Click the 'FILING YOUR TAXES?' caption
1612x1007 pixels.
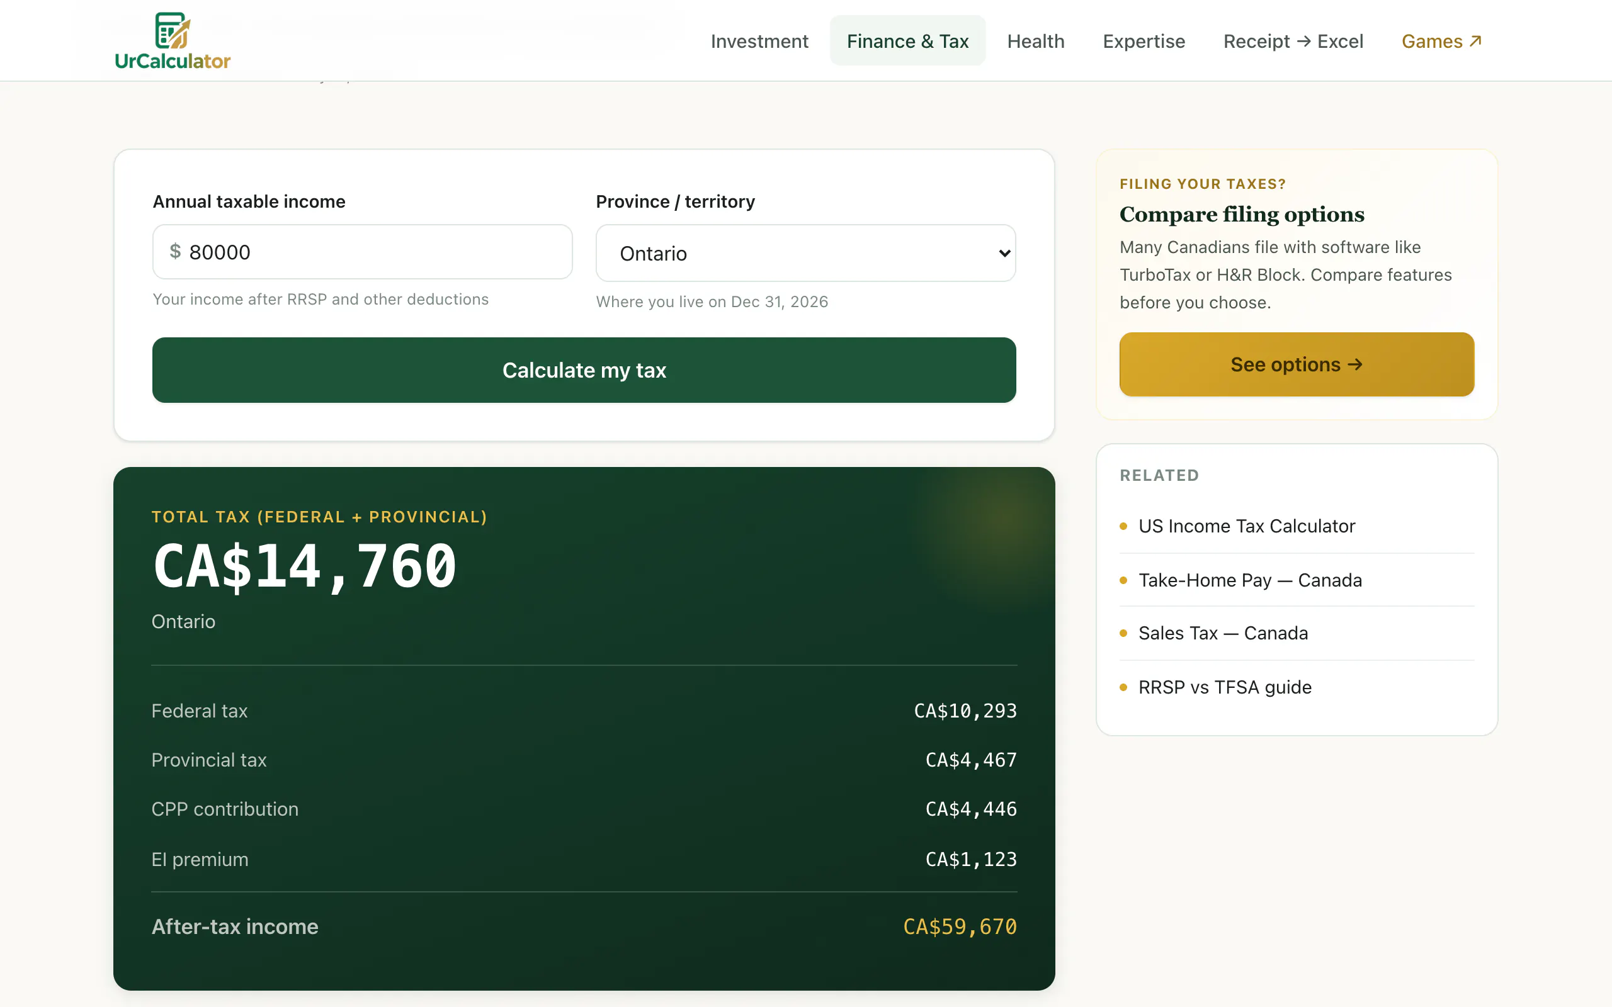click(1202, 184)
